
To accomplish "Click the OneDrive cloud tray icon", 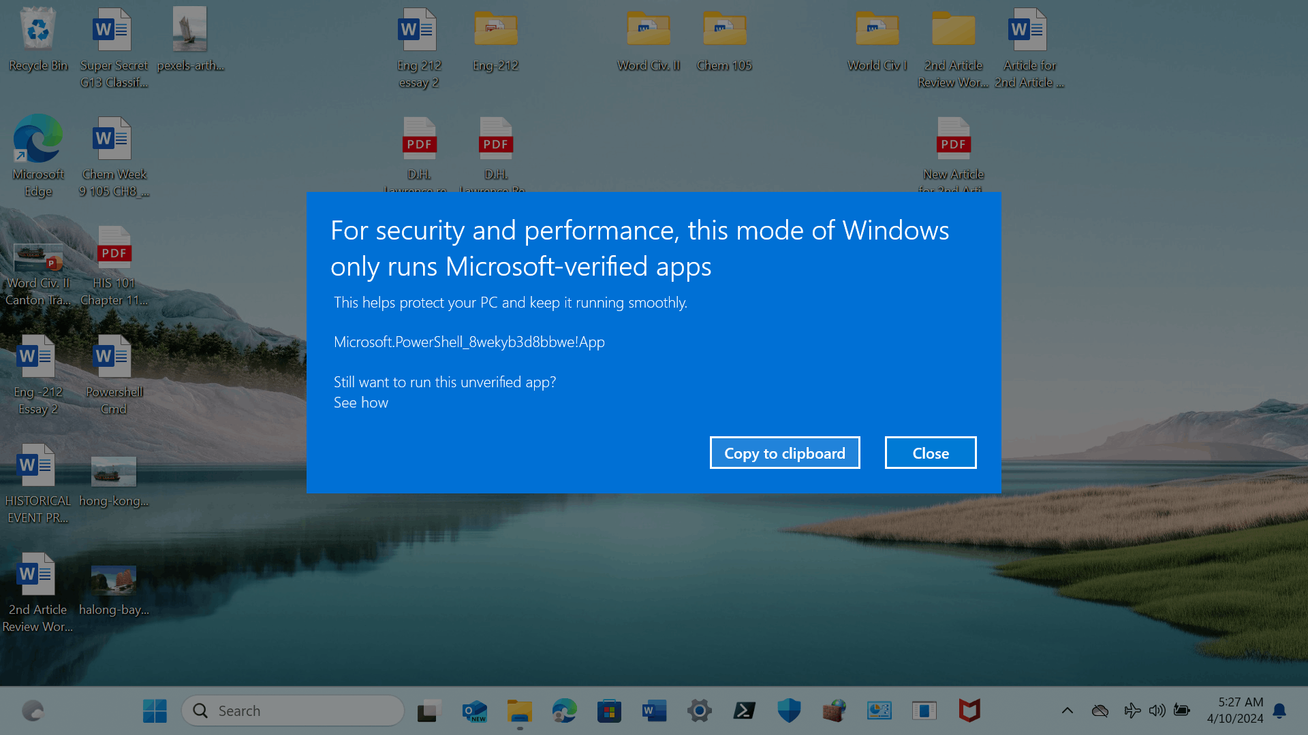I will tap(1100, 711).
